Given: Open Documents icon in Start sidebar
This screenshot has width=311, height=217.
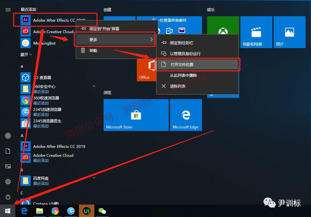Looking at the screenshot, I should pos(8,151).
